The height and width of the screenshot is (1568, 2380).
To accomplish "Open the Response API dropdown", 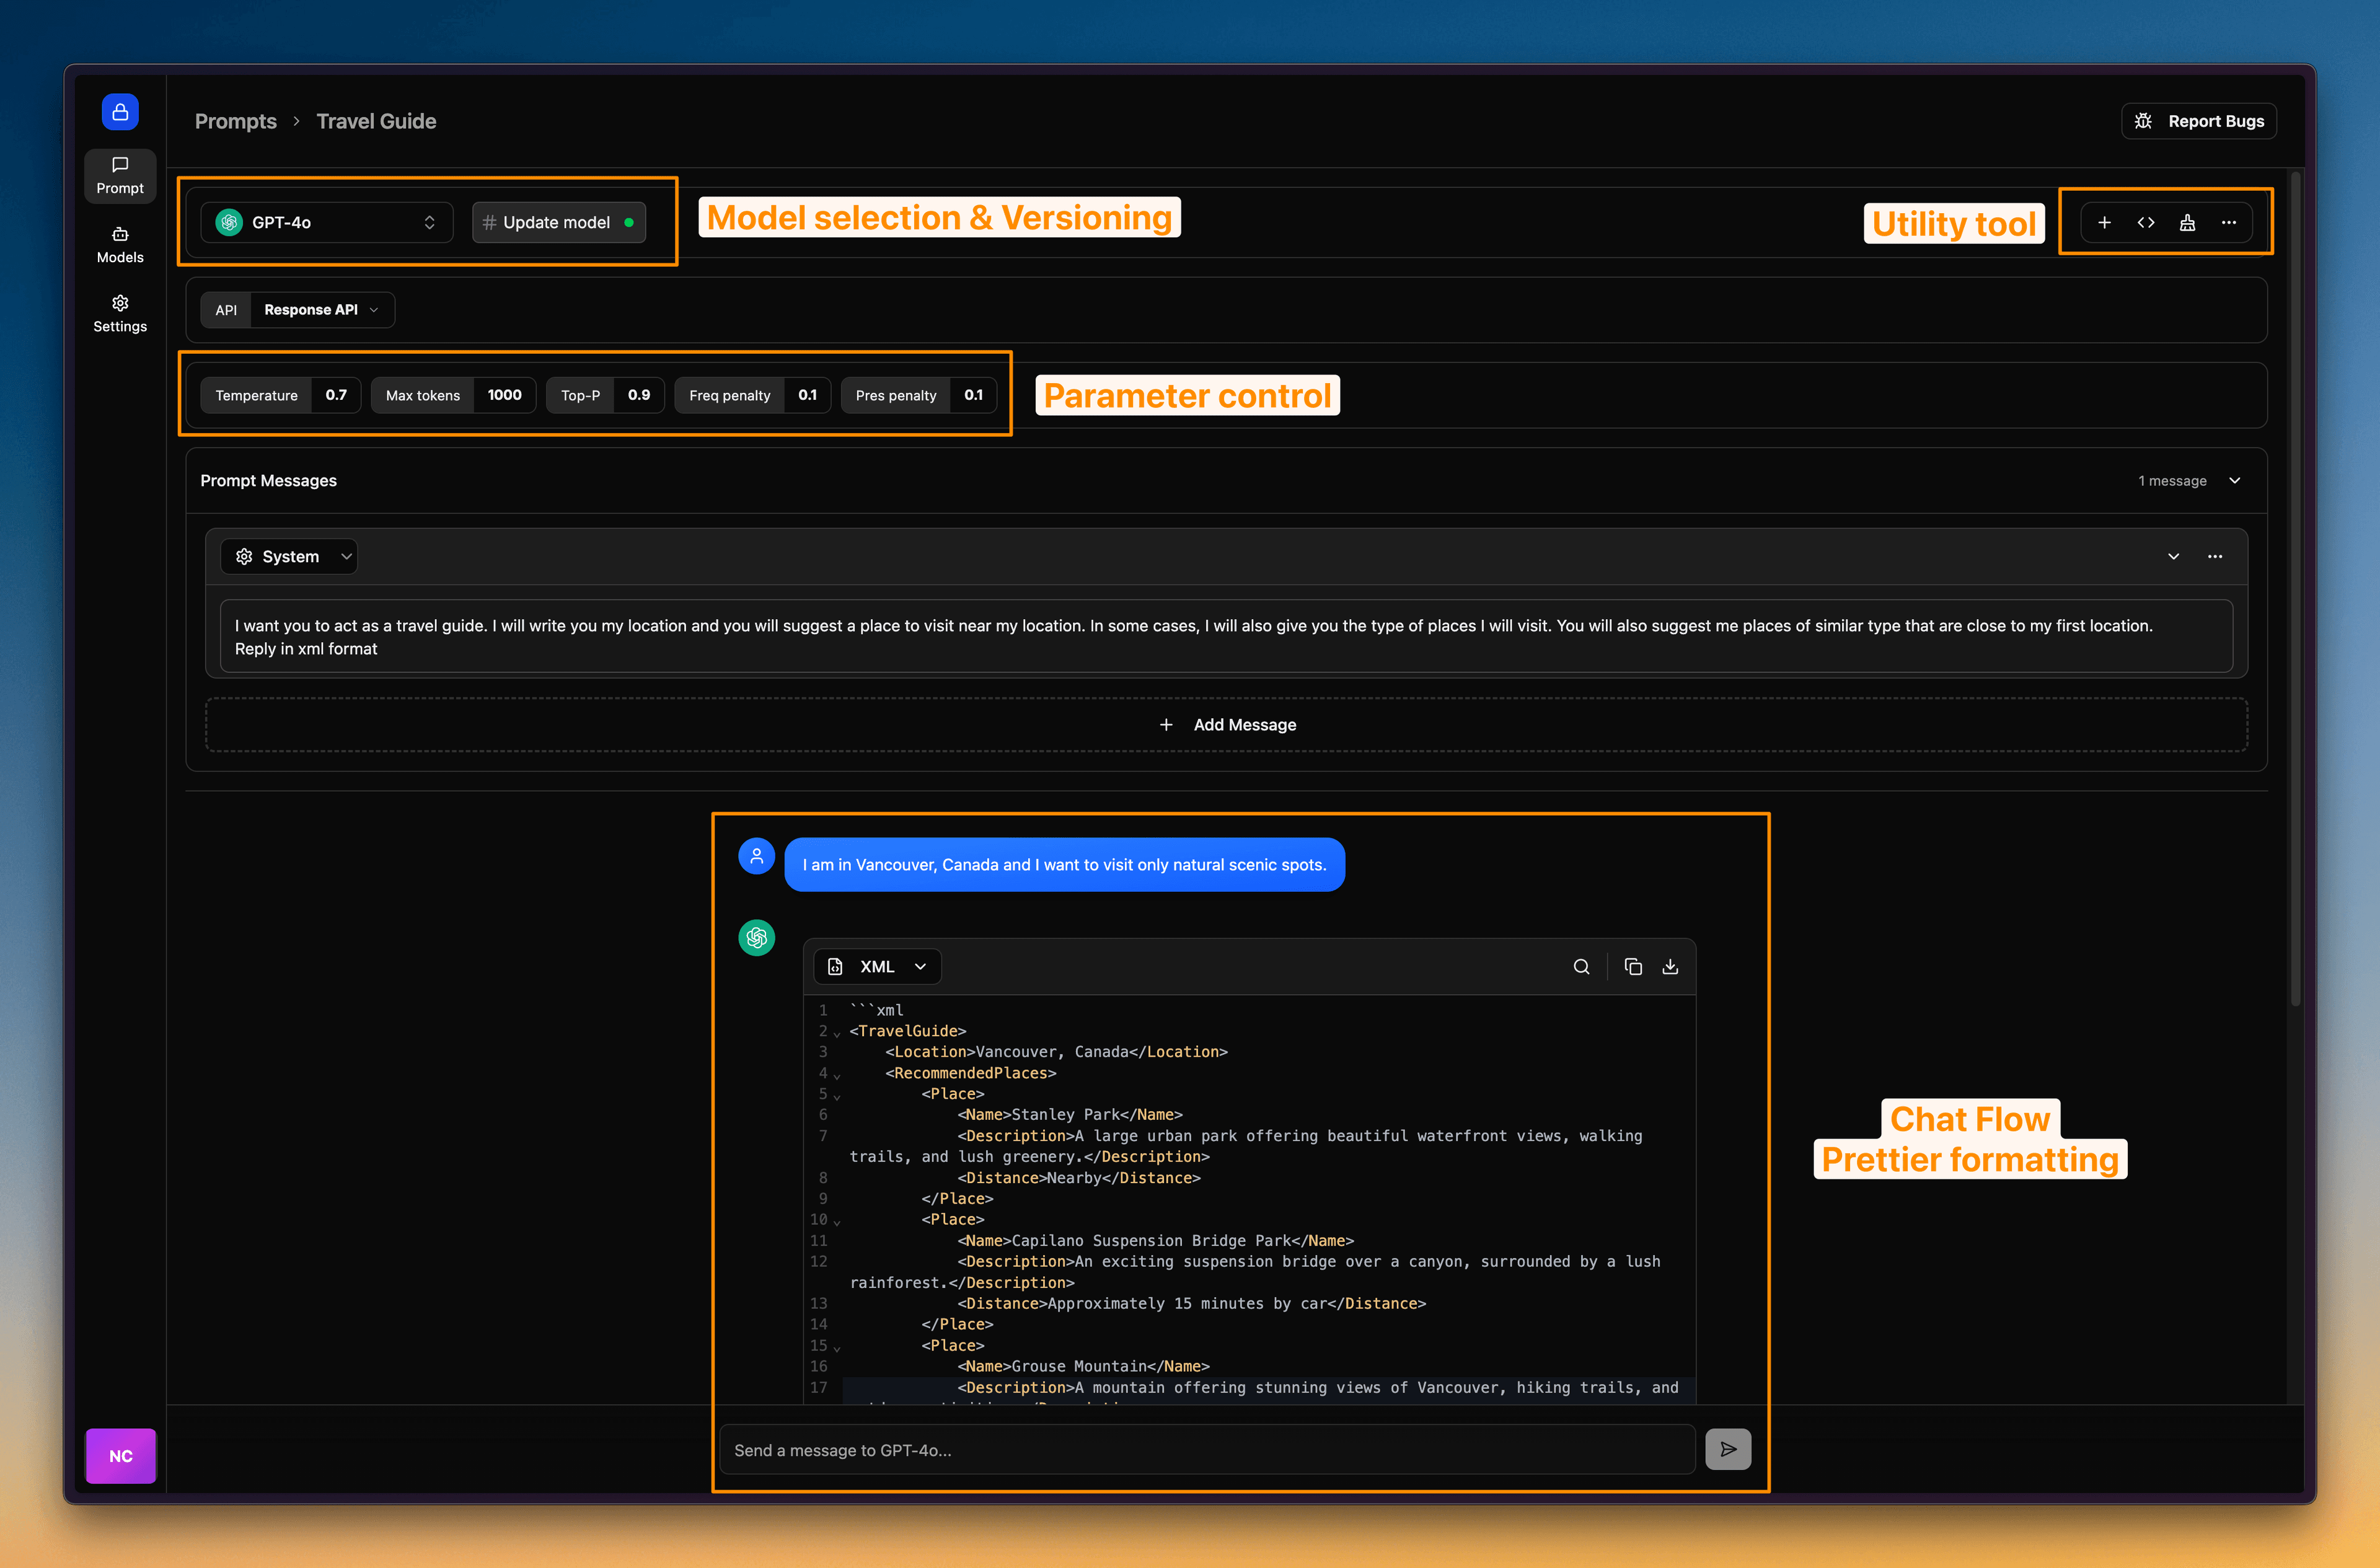I will [x=320, y=310].
